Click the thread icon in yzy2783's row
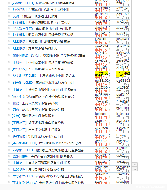Screen dimensions: 167x190 (9, 22)
